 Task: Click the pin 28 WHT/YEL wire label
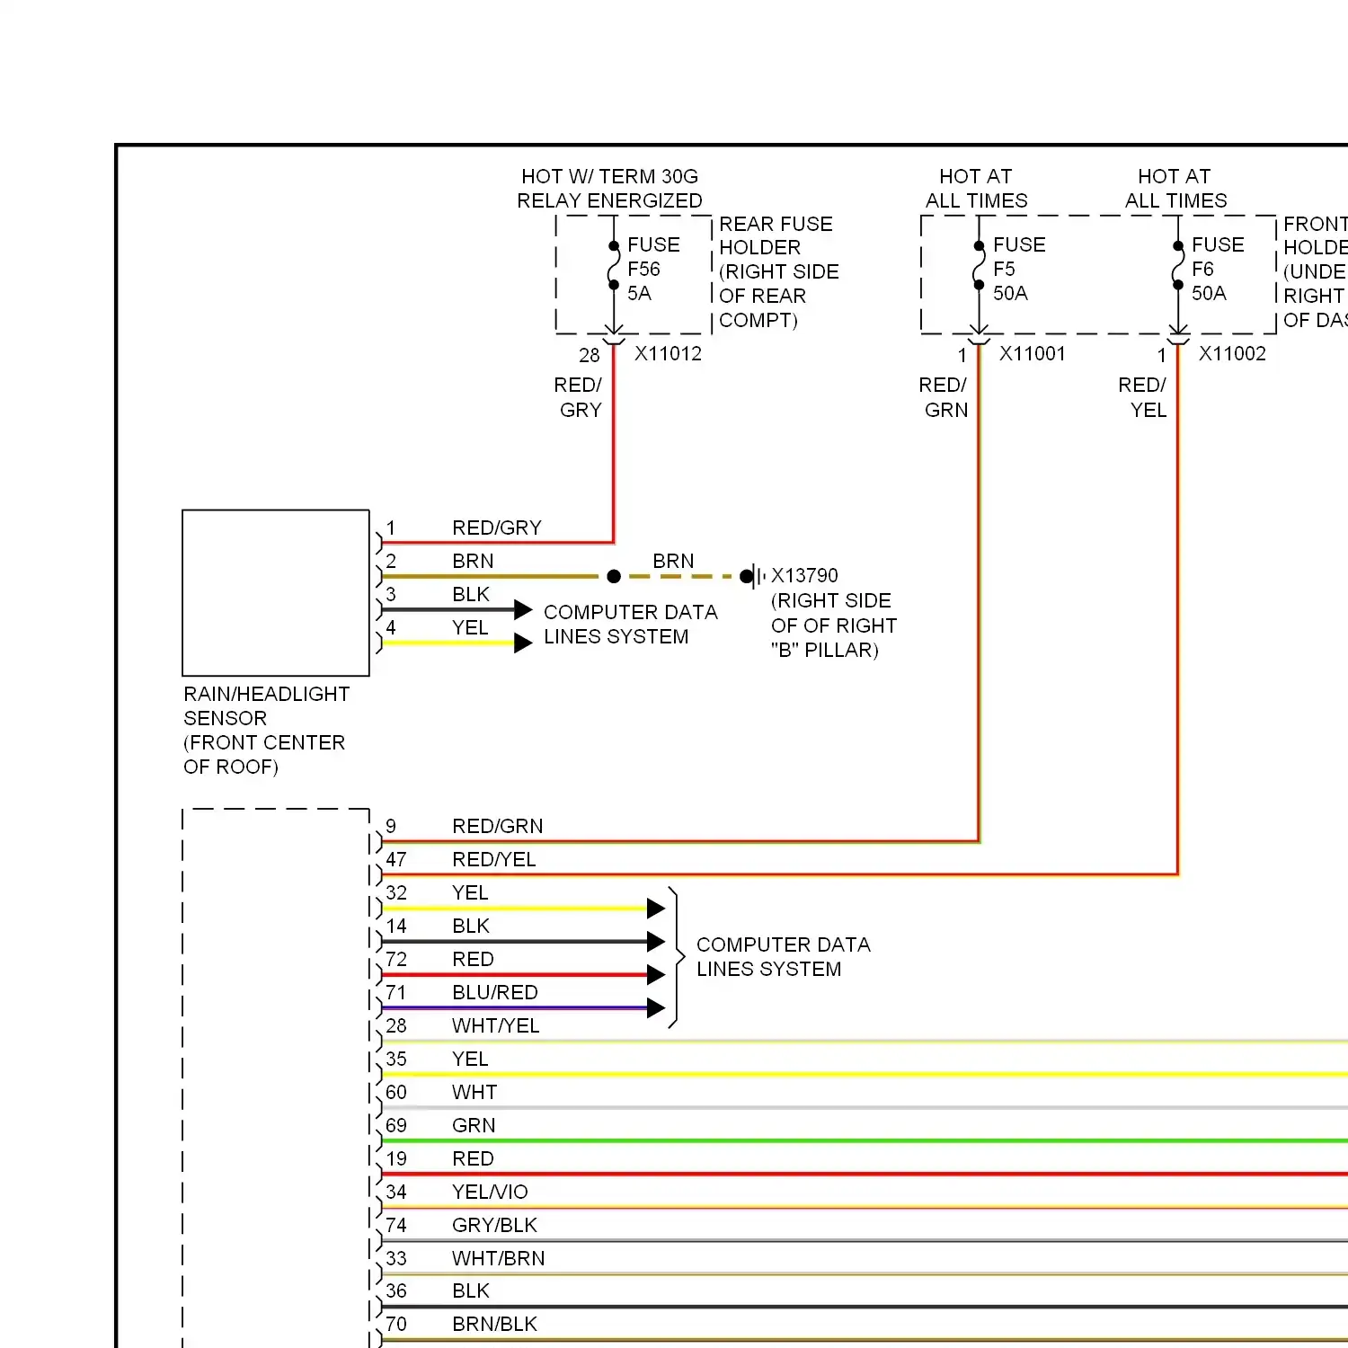(x=496, y=1025)
